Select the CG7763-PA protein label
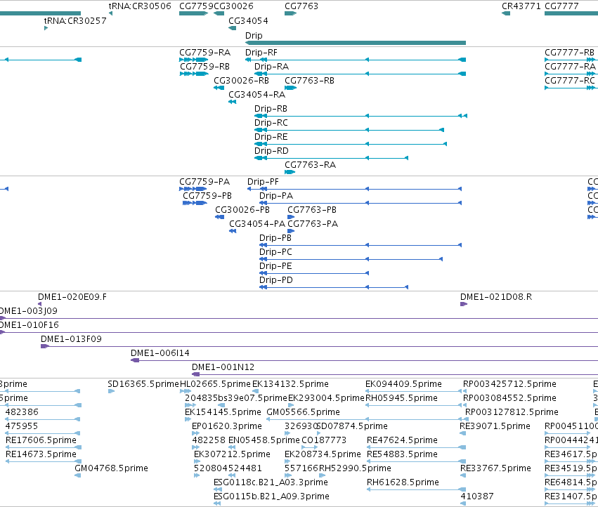Screen dimensions: 598x507 coord(313,224)
